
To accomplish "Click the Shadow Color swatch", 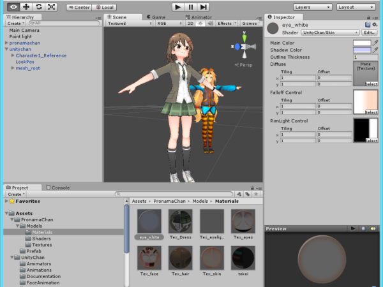I will pyautogui.click(x=362, y=50).
